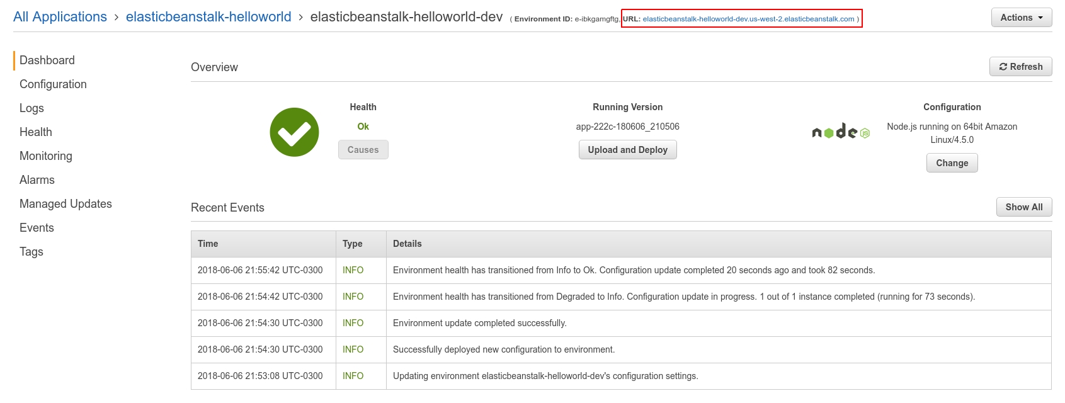
Task: Click the Causes button under Health
Action: (x=363, y=150)
